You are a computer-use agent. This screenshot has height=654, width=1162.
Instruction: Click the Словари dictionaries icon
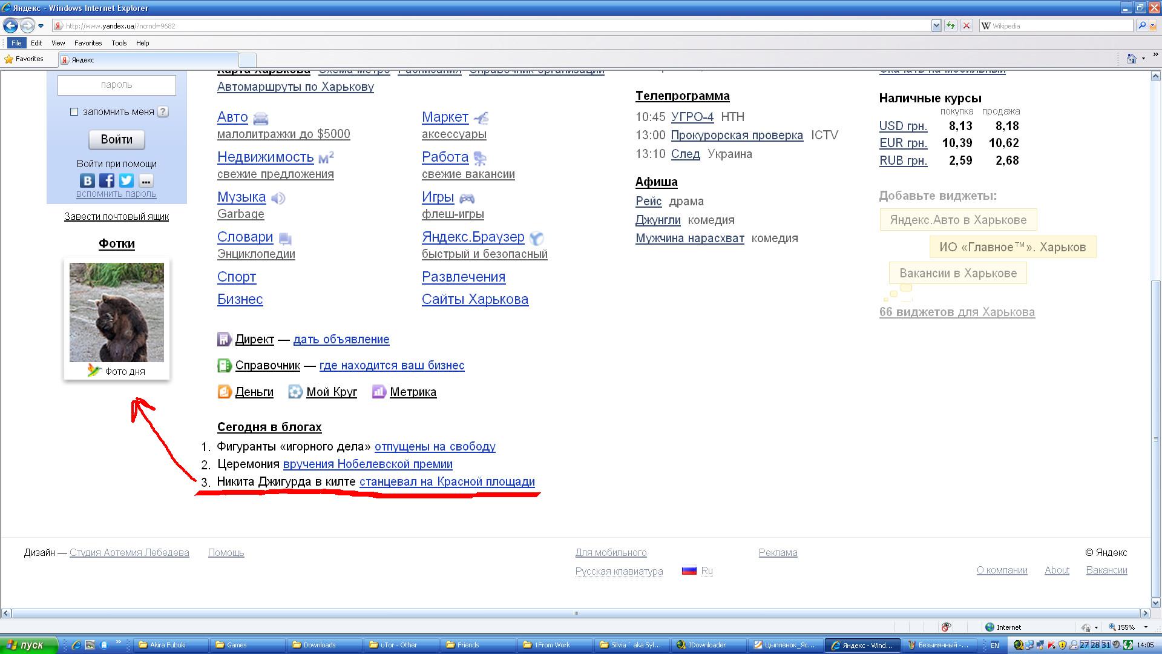tap(284, 239)
